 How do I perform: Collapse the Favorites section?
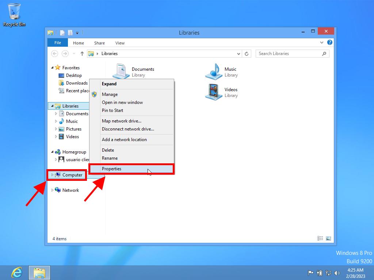click(x=53, y=68)
